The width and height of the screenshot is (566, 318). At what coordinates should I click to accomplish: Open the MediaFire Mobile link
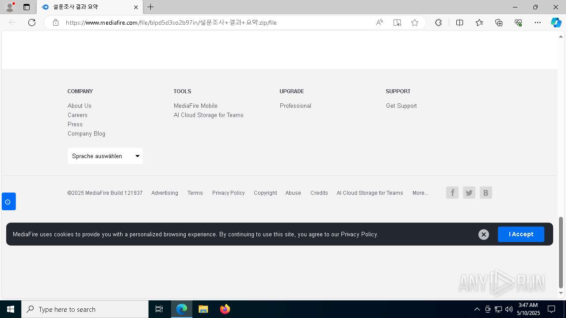pos(195,106)
